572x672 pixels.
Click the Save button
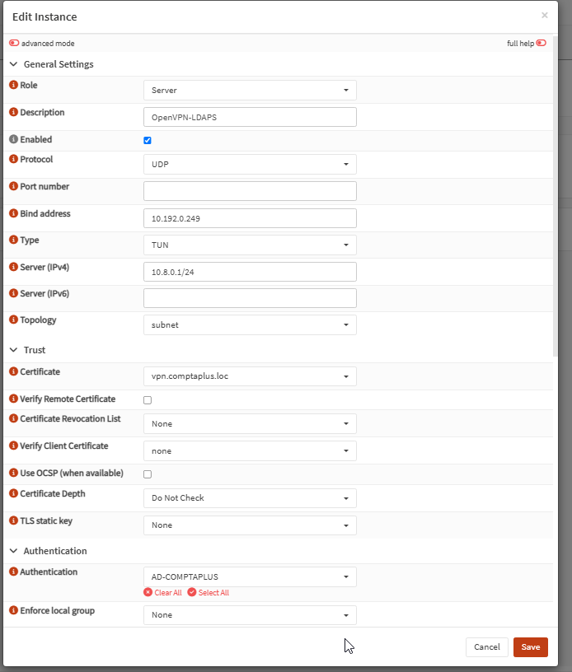[531, 647]
